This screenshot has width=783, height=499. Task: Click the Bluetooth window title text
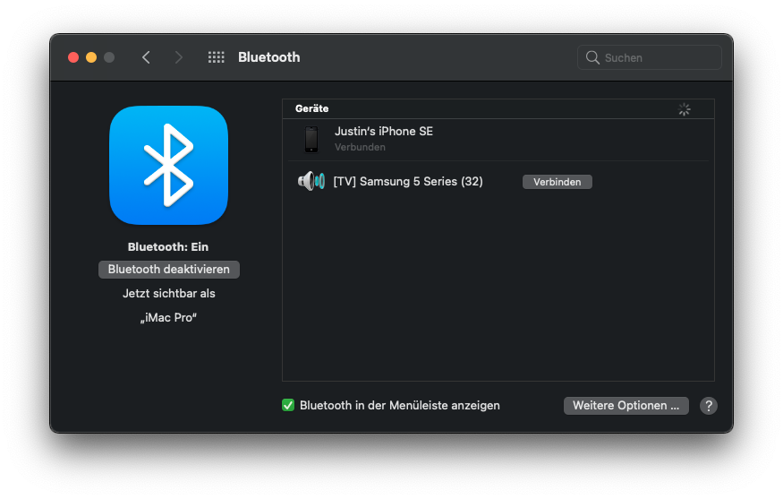[268, 57]
